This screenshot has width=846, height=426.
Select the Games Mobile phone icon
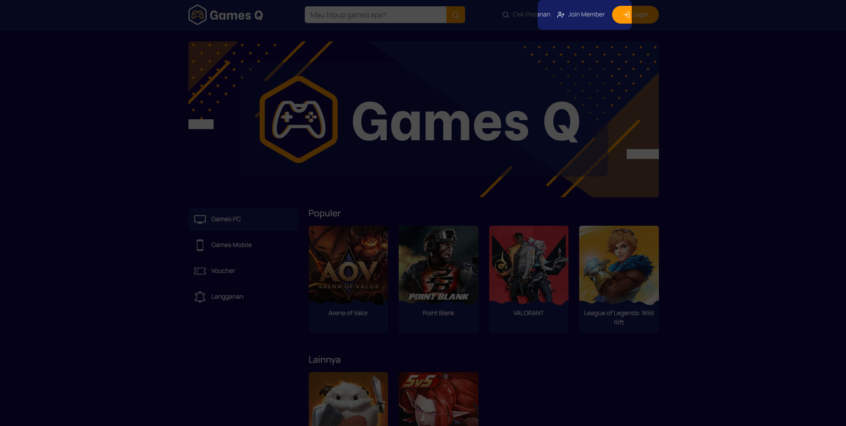(x=200, y=245)
